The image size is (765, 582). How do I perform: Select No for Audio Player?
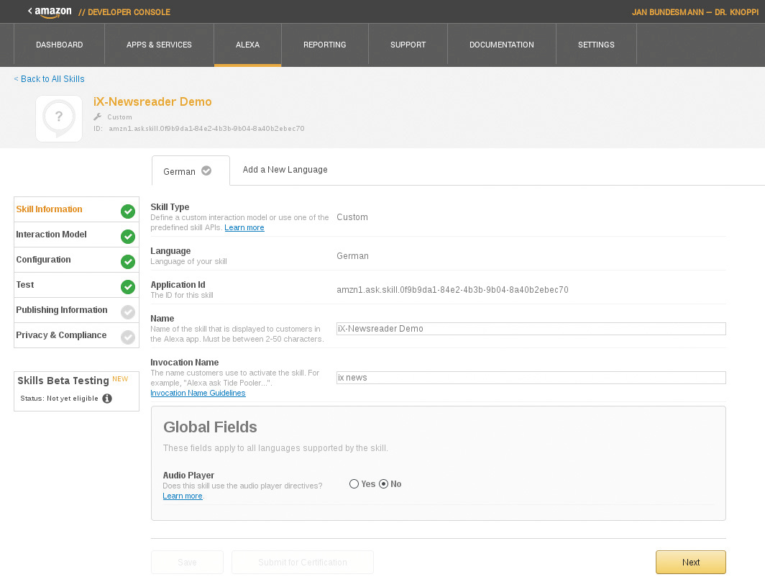(x=383, y=484)
